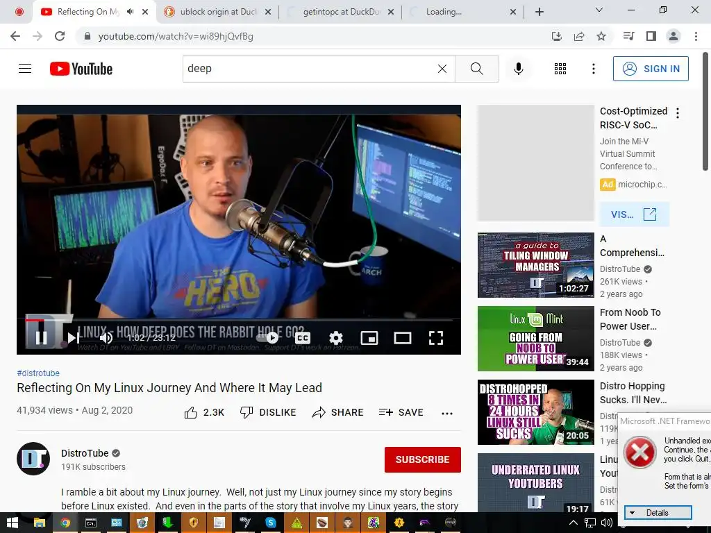The height and width of the screenshot is (533, 711).
Task: Go to YouTube home via logo
Action: [81, 69]
